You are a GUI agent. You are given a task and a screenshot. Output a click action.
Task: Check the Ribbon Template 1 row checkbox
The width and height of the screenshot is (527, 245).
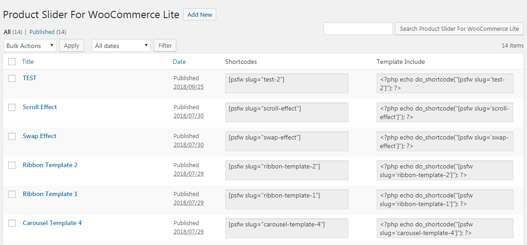[x=12, y=194]
